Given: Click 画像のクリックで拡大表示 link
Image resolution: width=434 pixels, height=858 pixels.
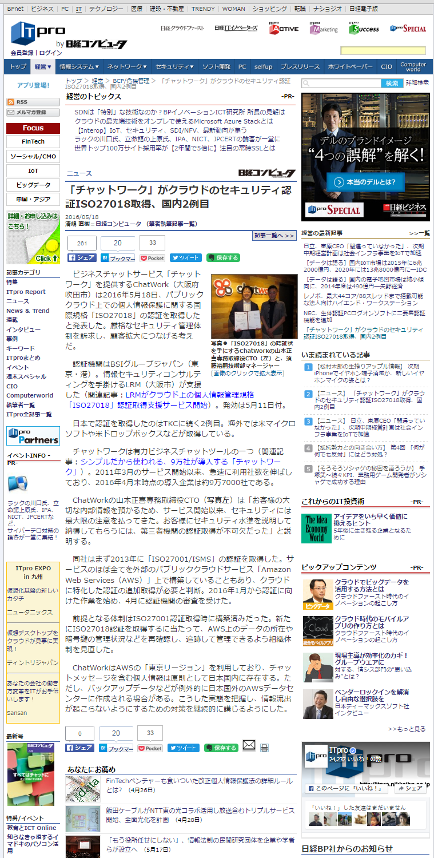Looking at the screenshot, I should point(248,373).
